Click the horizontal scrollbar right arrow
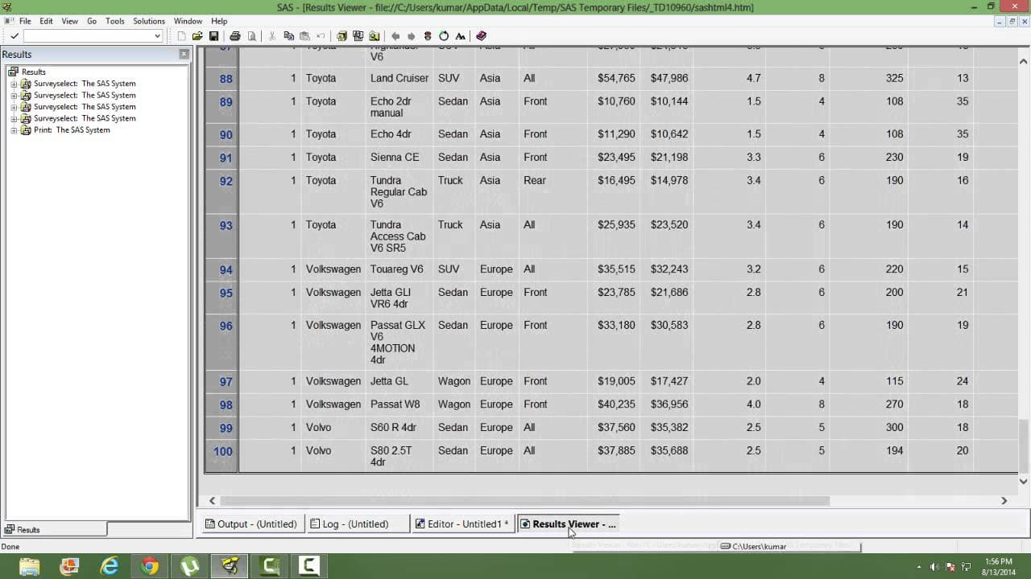The height and width of the screenshot is (579, 1031). [1004, 501]
